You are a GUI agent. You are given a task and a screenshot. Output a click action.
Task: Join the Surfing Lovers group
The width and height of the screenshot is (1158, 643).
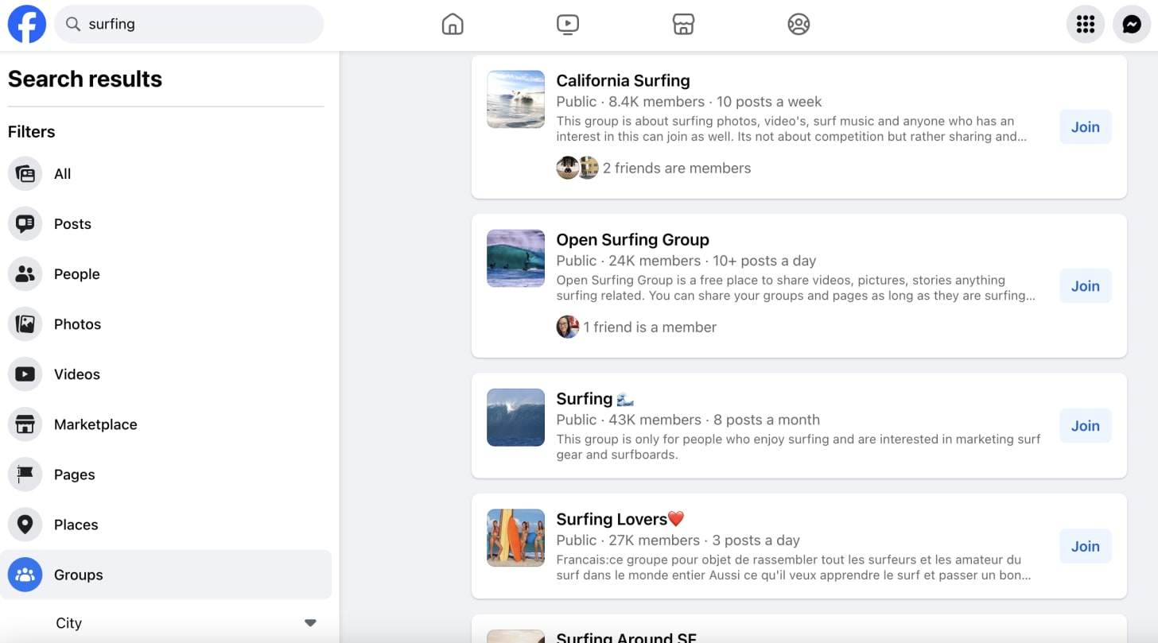(x=1085, y=546)
